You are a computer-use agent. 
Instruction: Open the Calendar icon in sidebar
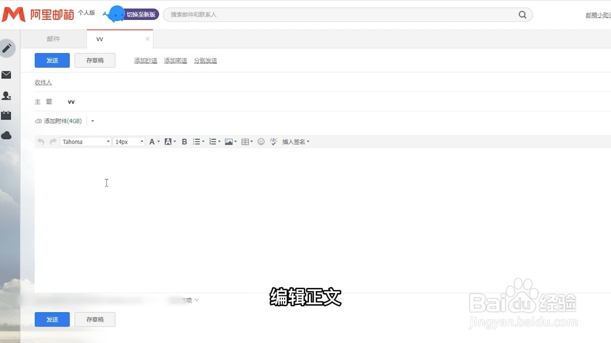click(7, 115)
